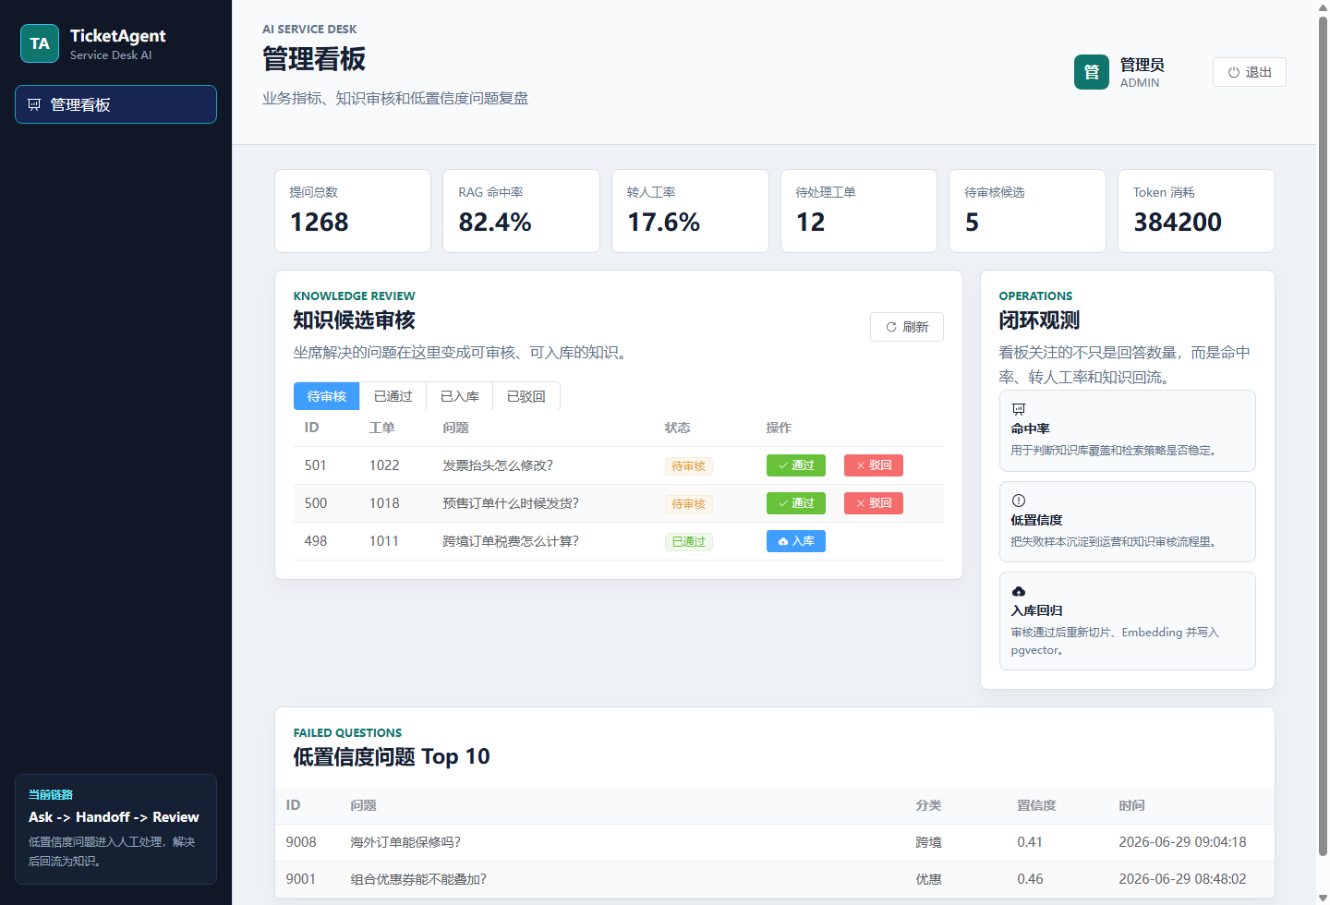The image size is (1330, 905).
Task: Click the Ask -> Handoff -> Review text
Action: tap(114, 817)
